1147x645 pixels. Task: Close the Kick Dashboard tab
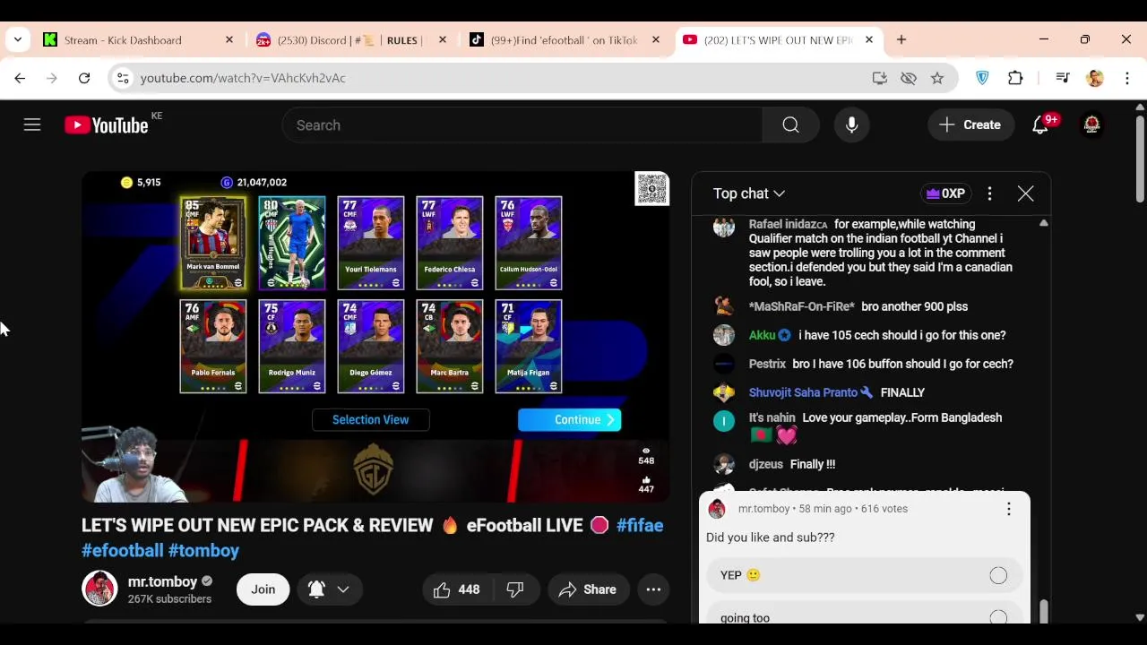(x=229, y=40)
